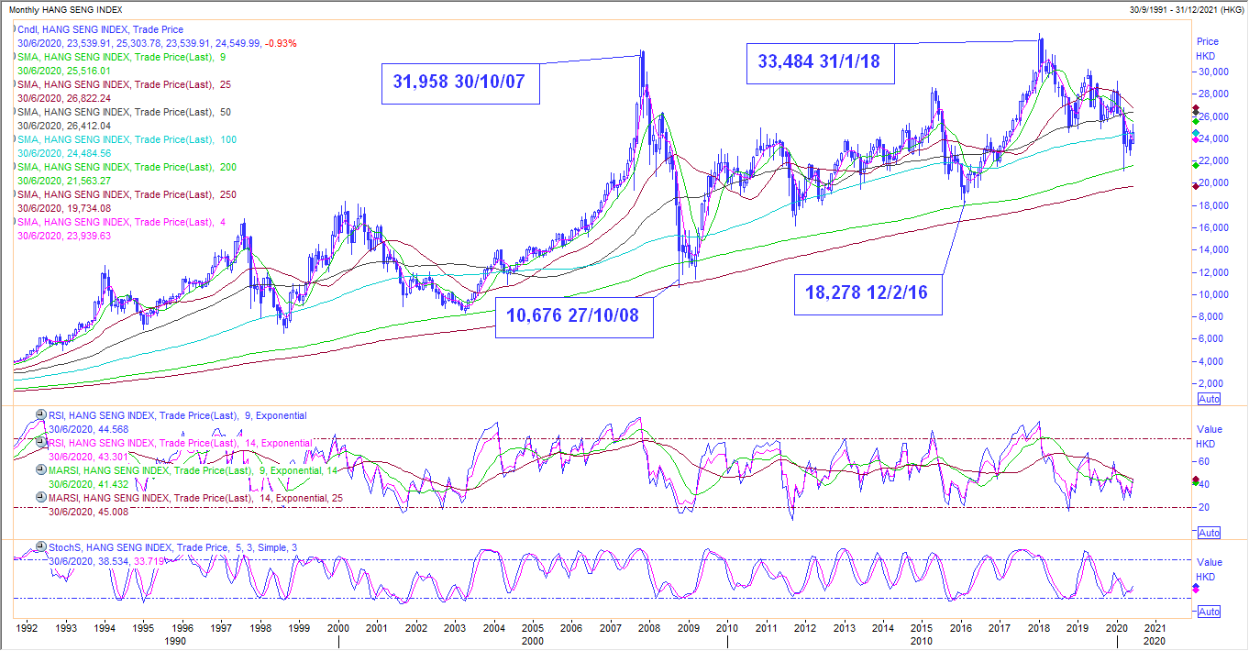Click the clock icon beside MARSI 9 Exponential 14

(x=40, y=469)
